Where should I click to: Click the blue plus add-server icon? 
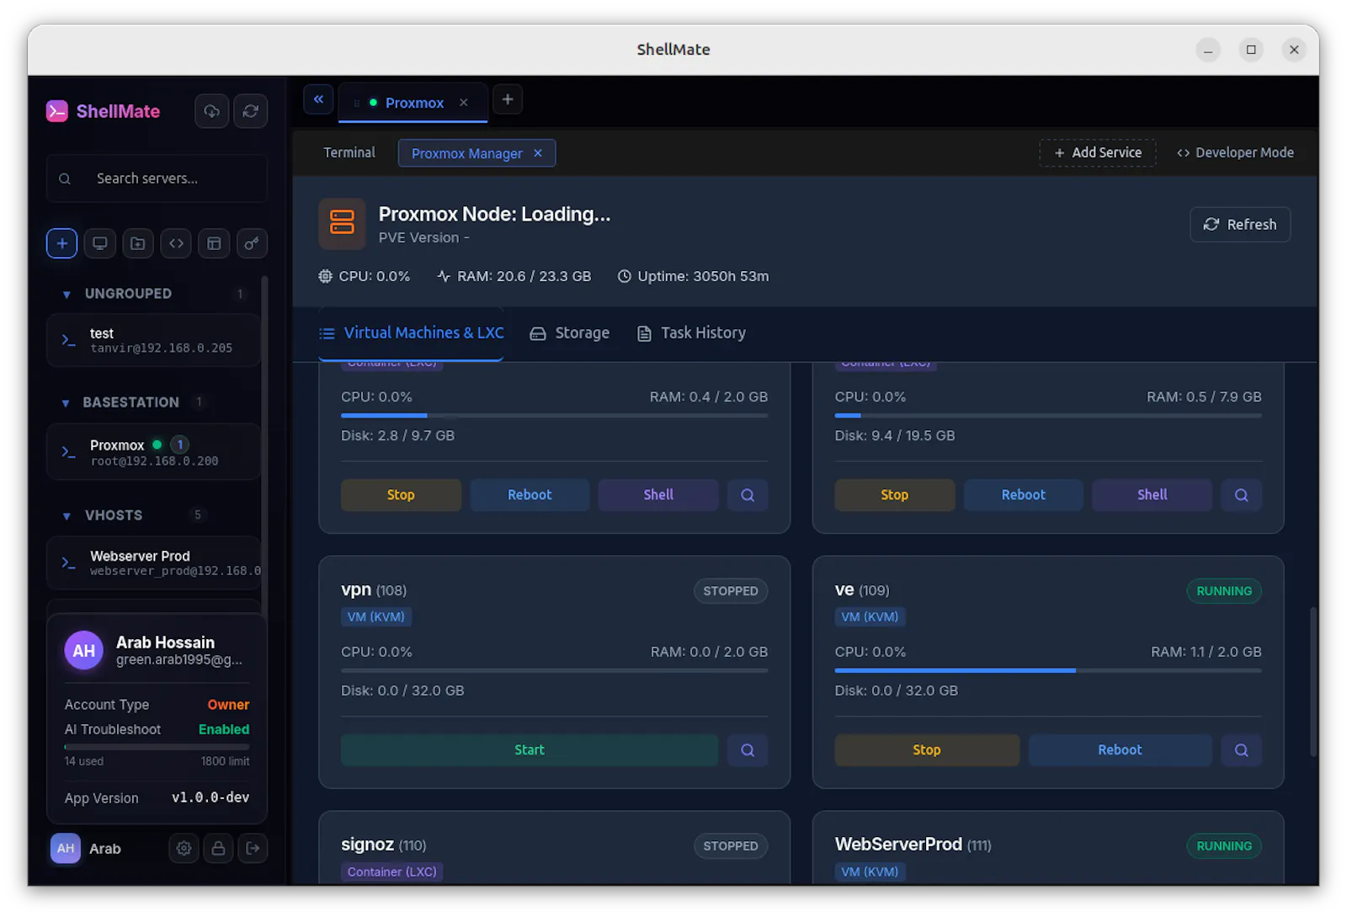(x=61, y=243)
